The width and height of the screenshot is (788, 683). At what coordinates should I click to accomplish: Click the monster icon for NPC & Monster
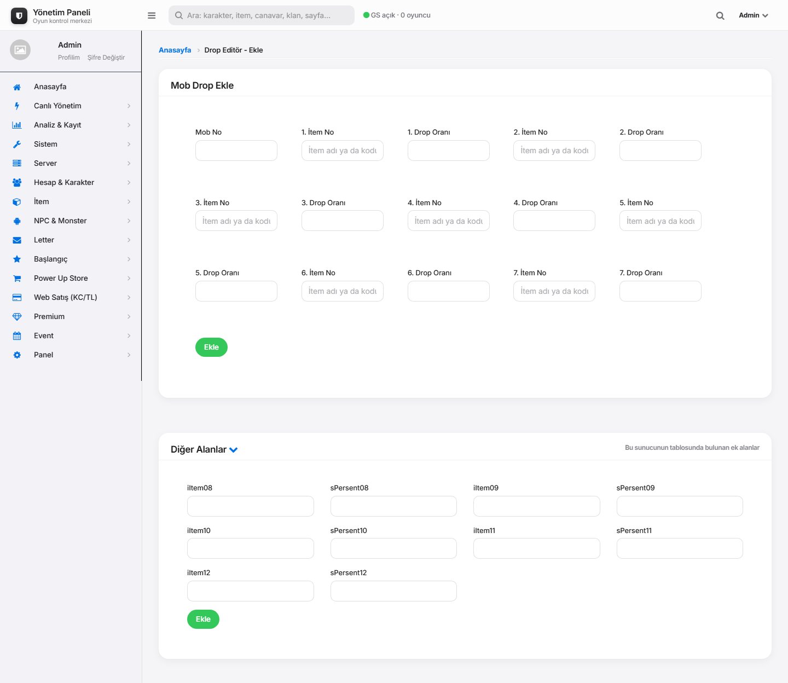point(17,221)
